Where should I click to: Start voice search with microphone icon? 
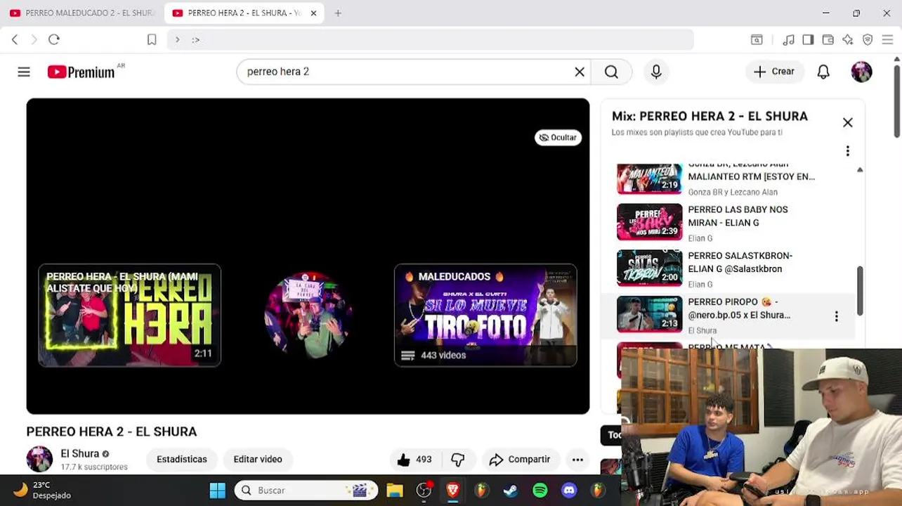pos(656,72)
